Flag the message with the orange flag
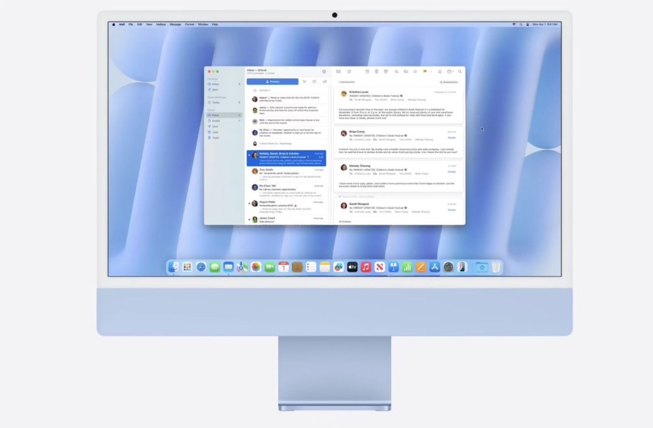 (424, 71)
